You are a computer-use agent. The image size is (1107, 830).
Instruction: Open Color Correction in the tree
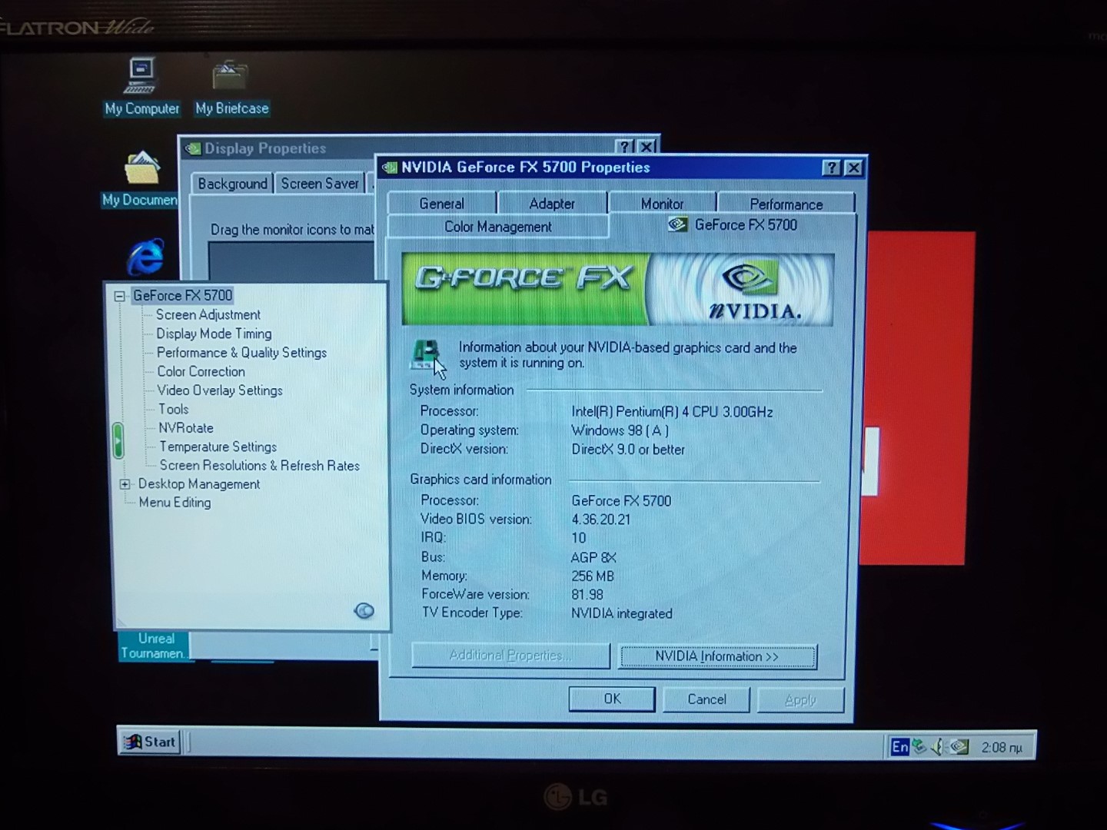click(x=201, y=371)
